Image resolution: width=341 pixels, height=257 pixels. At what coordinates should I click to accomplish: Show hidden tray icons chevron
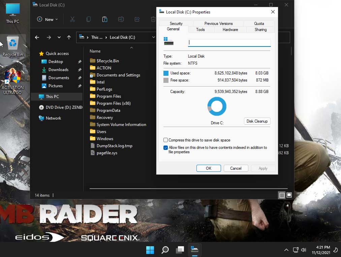click(x=286, y=250)
